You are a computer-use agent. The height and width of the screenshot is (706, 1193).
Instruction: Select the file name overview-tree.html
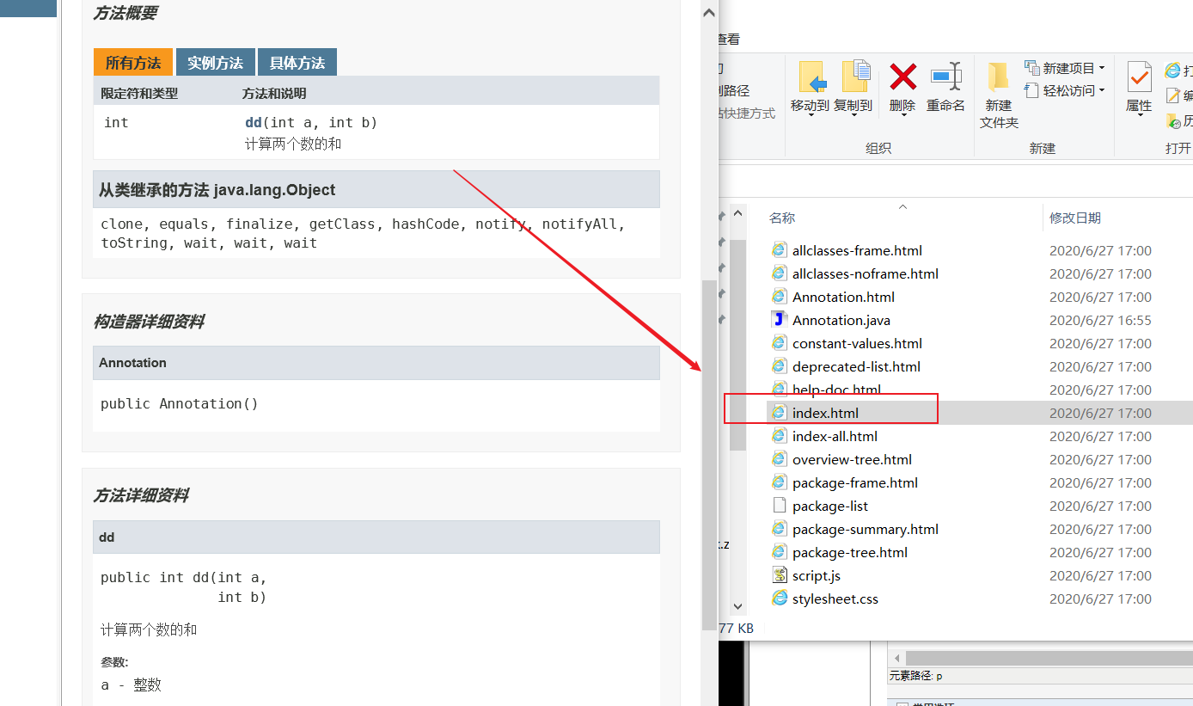(852, 459)
